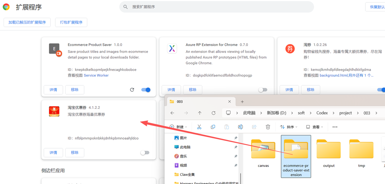Click the Copy icon in Explorer toolbar

tap(213, 127)
